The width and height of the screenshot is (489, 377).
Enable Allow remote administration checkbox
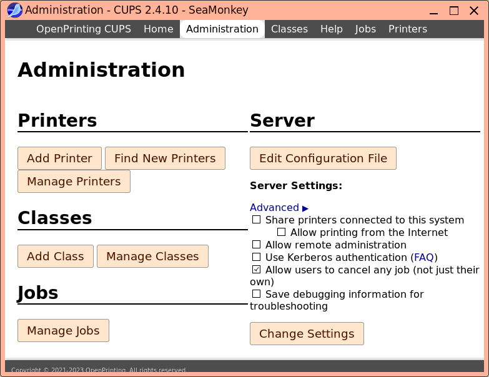click(x=256, y=245)
